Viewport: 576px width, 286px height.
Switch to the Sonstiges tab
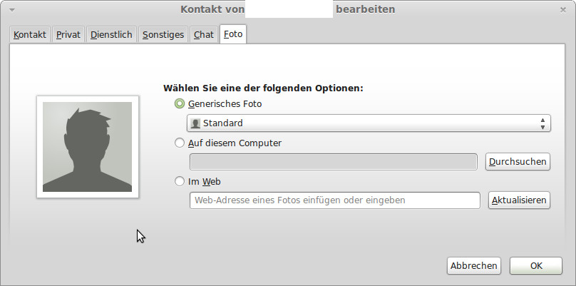pyautogui.click(x=163, y=35)
